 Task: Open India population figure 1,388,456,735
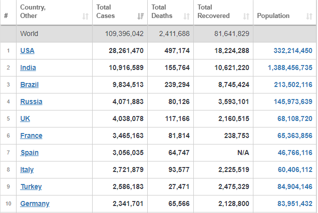(290, 67)
